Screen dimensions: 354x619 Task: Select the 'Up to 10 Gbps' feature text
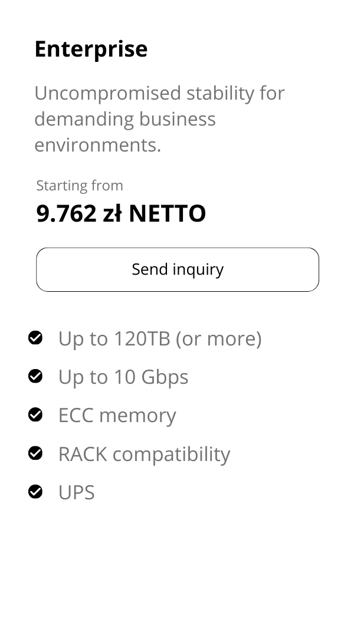tap(123, 377)
